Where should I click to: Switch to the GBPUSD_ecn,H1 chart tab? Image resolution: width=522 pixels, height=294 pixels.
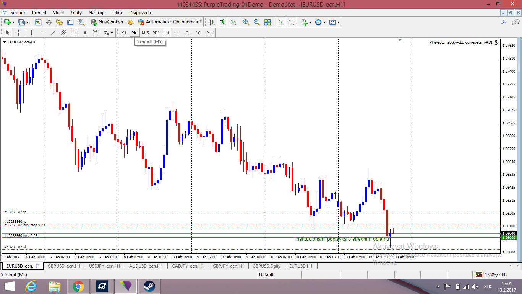pyautogui.click(x=64, y=266)
